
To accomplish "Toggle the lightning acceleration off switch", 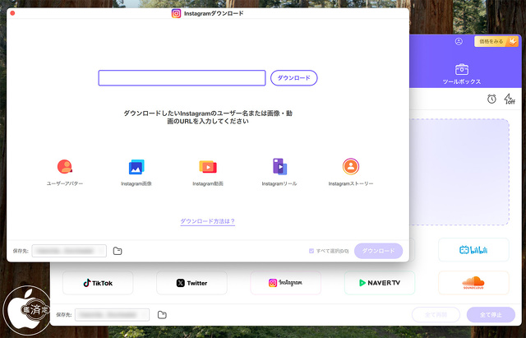I will click(x=509, y=99).
